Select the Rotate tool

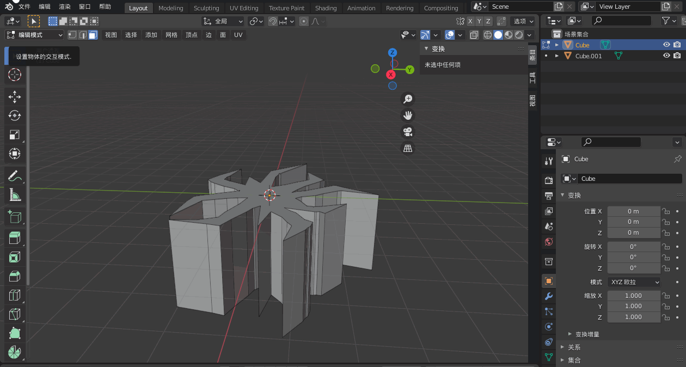[15, 115]
